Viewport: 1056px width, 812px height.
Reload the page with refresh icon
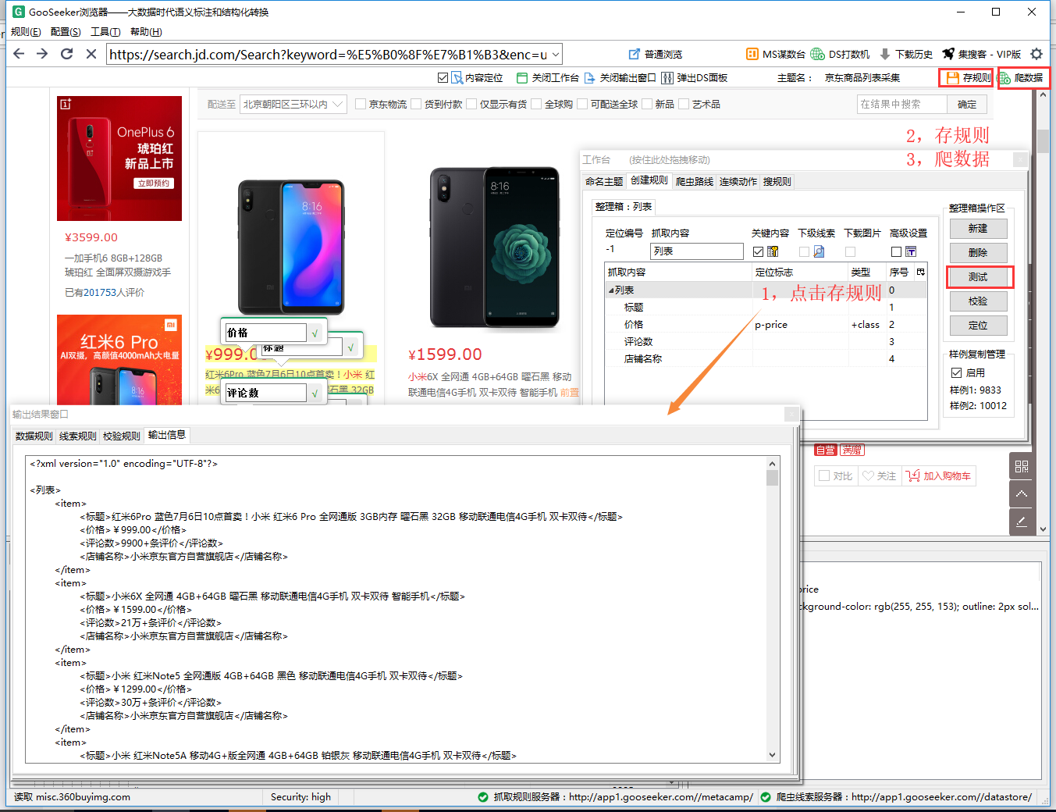pos(66,54)
